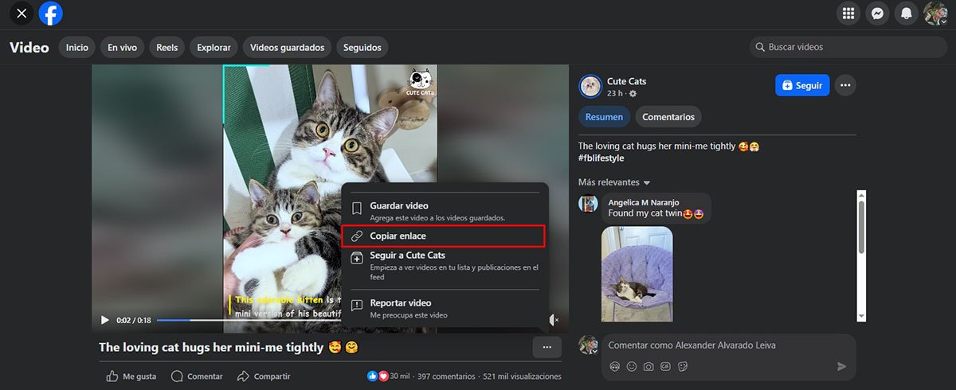This screenshot has width=956, height=390.
Task: Open the Facebook home logo
Action: 51,14
